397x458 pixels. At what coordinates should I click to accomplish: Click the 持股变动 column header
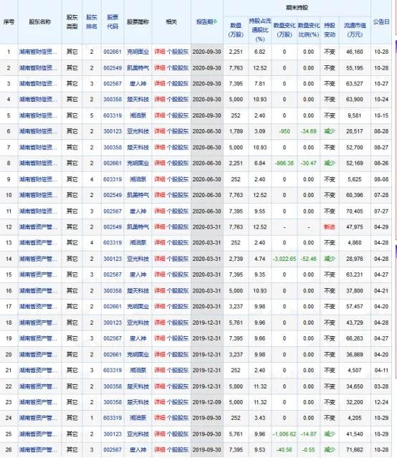click(329, 30)
